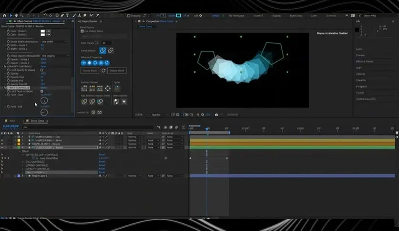Screen dimensions: 399x231
Task: Select the Zoom magnifier tool
Action: [x=21, y=16]
